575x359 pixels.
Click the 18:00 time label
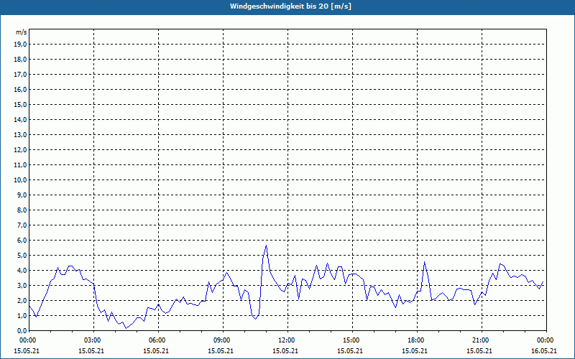(417, 340)
